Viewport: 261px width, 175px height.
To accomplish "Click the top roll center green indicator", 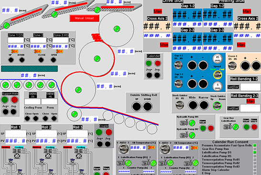I will click(x=117, y=29).
